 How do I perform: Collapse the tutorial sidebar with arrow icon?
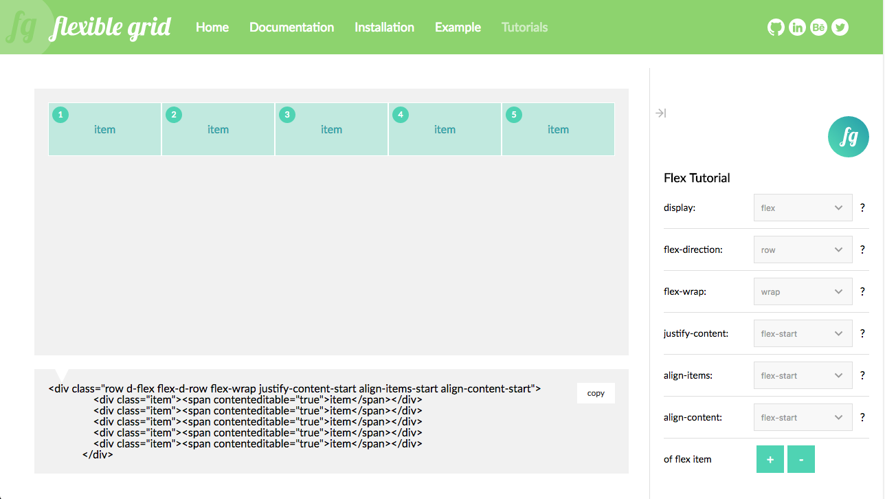[x=660, y=113]
